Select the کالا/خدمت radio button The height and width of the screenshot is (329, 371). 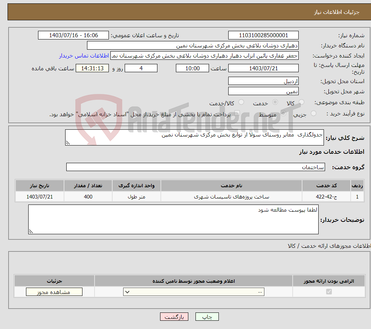[241, 102]
